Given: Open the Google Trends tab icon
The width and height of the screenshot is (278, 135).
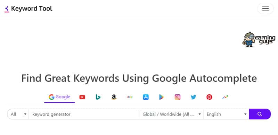Looking at the screenshot, I should pos(225,97).
